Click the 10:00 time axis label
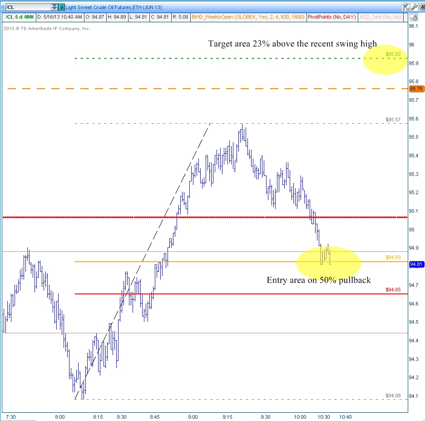425x421 pixels. click(x=300, y=417)
